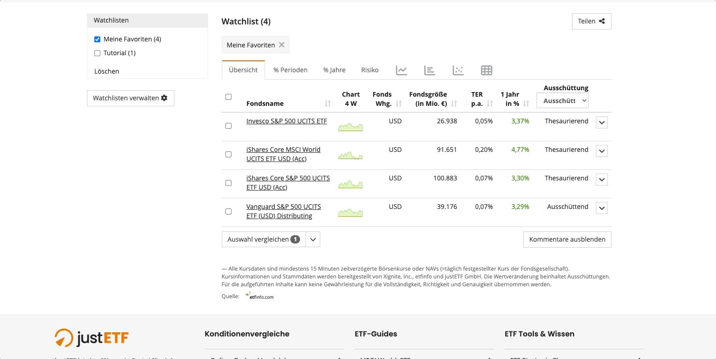The width and height of the screenshot is (716, 359).
Task: Open the Ausschüttung filter dropdown
Action: pyautogui.click(x=562, y=100)
